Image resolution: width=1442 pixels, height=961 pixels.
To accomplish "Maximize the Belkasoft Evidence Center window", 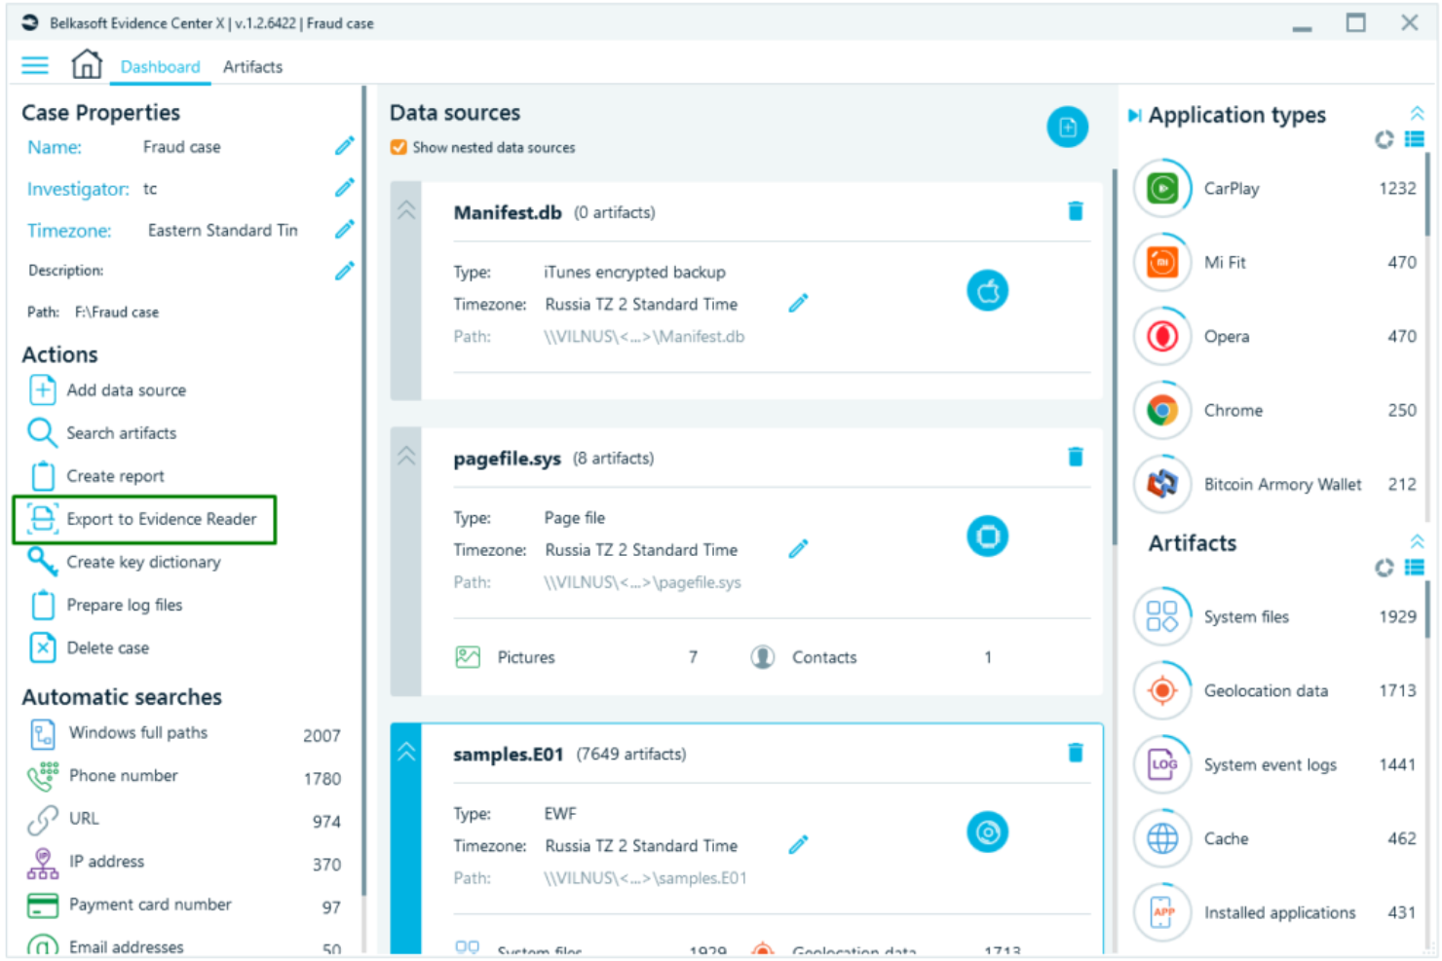I will (1355, 22).
